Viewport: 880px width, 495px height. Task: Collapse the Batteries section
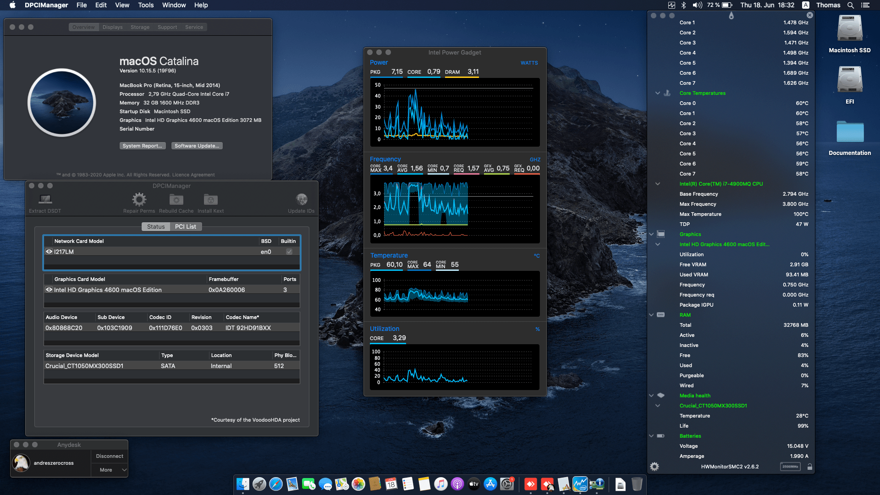[x=651, y=436]
